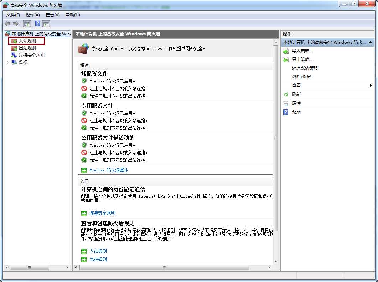378x282 pixels.
Task: Select 入站规则 in the left tree
Action: (x=27, y=41)
